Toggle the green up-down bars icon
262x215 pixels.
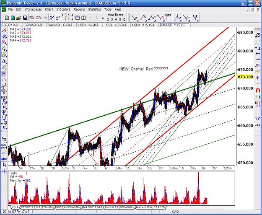[257, 97]
